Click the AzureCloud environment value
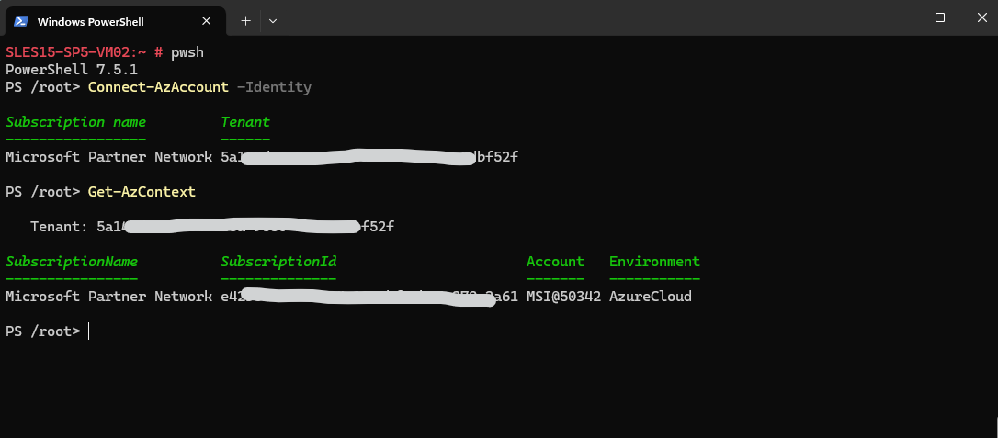 coord(651,297)
